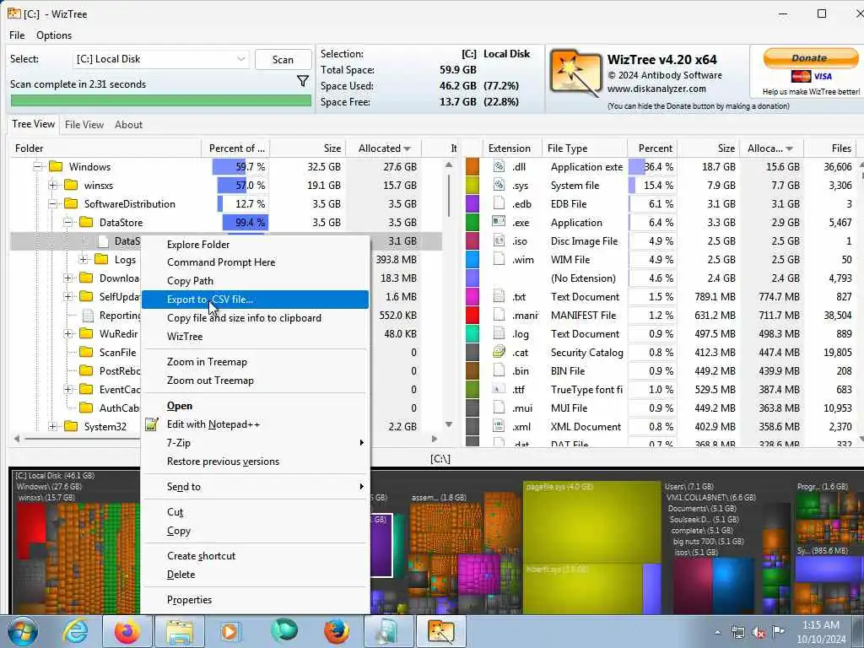Viewport: 864px width, 648px height.
Task: Click the folder tree scroll down arrow
Action: (x=449, y=424)
